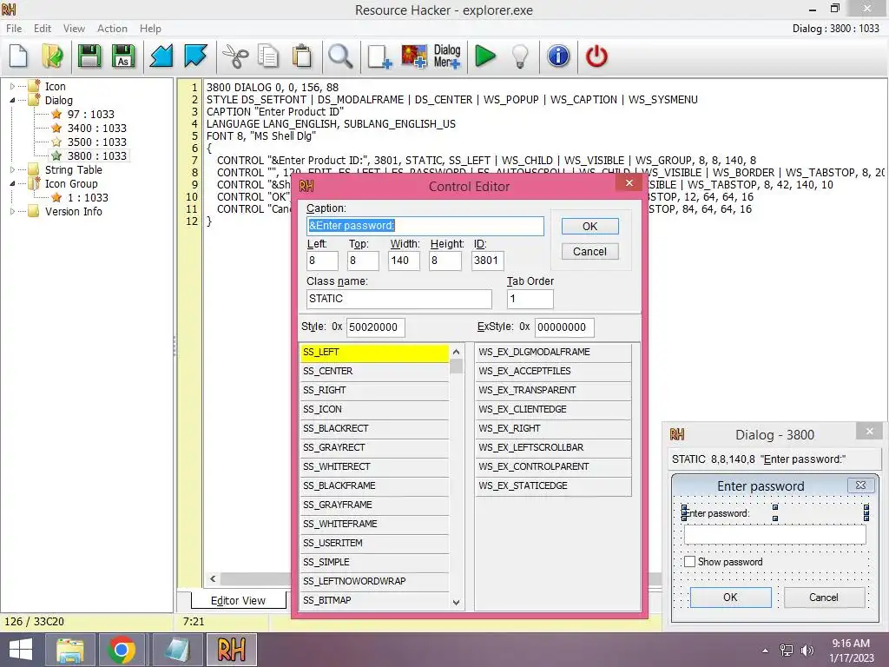Click the editor horizontal scroll-left arrow
The height and width of the screenshot is (667, 889).
[x=213, y=579]
